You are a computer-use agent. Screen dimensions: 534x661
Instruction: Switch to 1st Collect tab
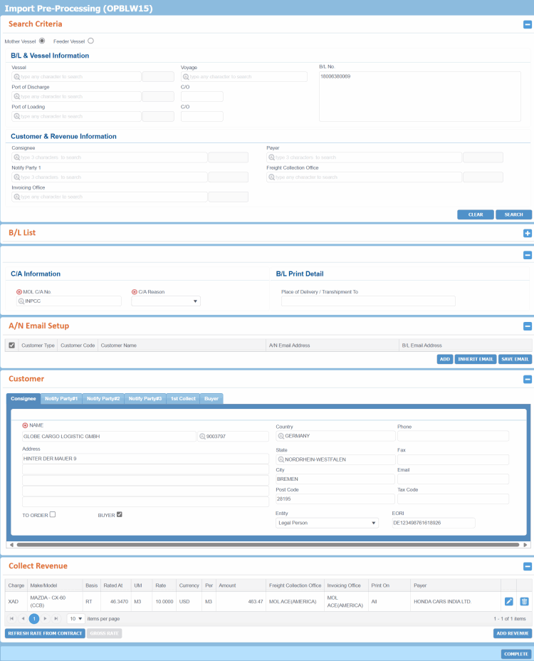183,399
